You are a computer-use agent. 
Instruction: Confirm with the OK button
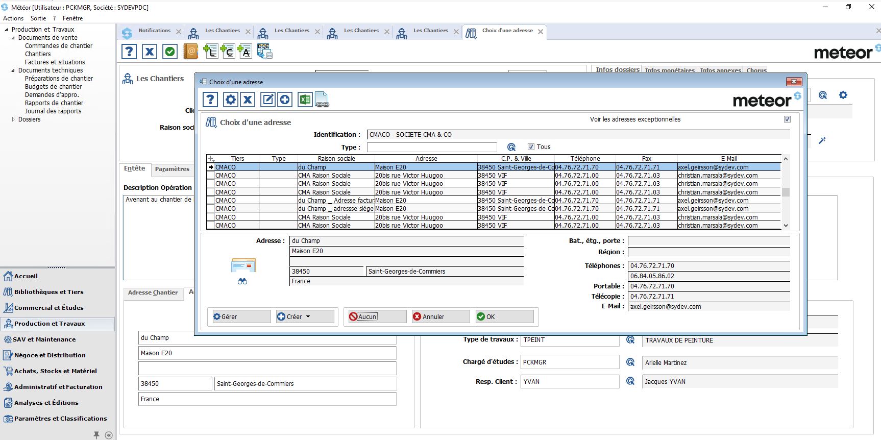(504, 316)
